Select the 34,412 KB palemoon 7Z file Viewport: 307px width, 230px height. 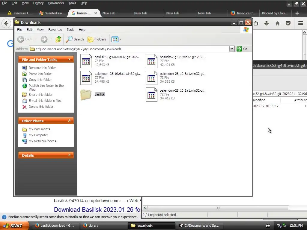(x=176, y=94)
